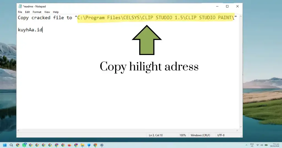
Task: Open WhatsApp from the taskbar
Action: coord(24,145)
